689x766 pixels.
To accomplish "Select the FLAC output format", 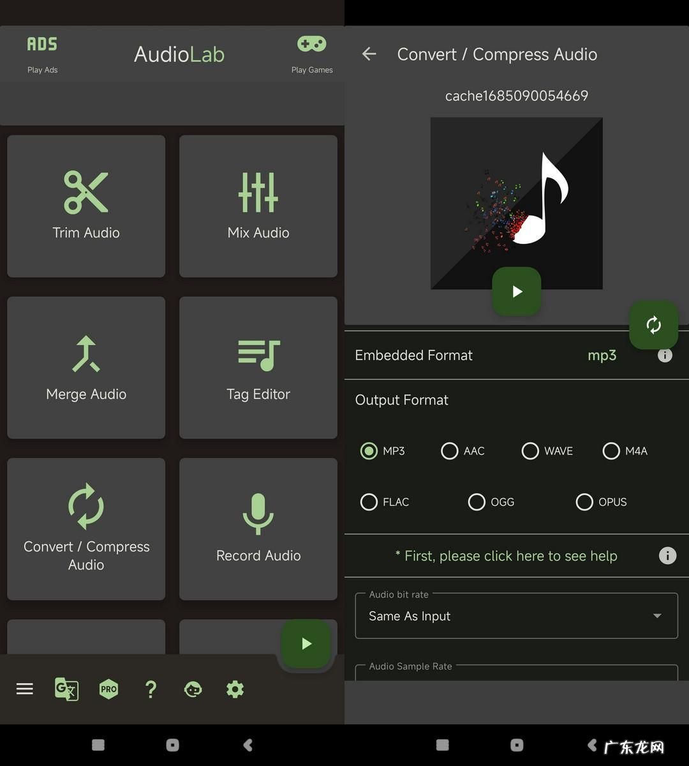I will [369, 502].
